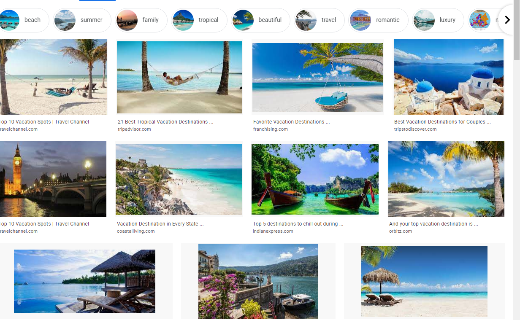The image size is (520, 320).
Task: Choose the "luxury" filter chip
Action: 438,20
